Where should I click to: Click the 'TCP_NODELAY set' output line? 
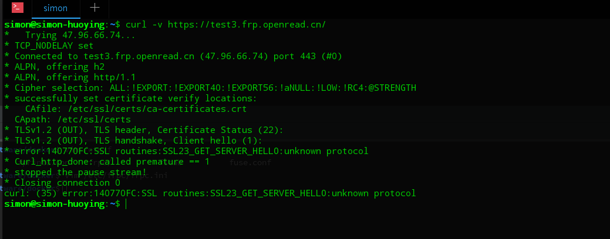[49, 46]
